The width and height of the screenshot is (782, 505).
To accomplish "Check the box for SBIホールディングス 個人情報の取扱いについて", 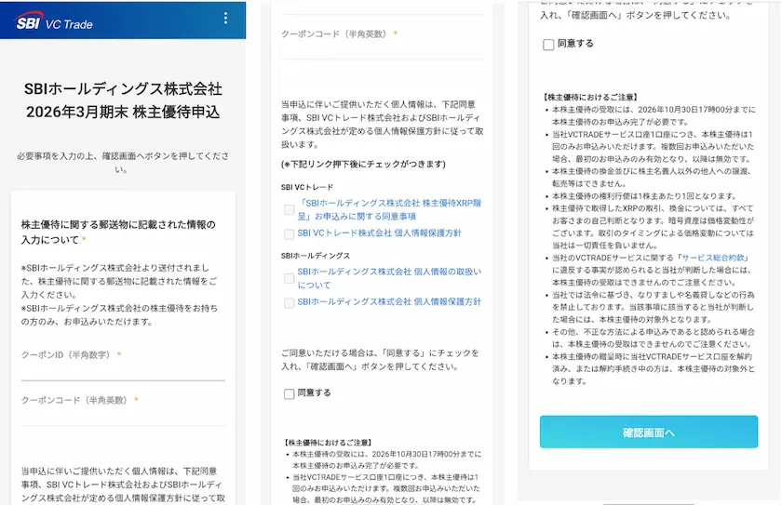I will (x=289, y=278).
